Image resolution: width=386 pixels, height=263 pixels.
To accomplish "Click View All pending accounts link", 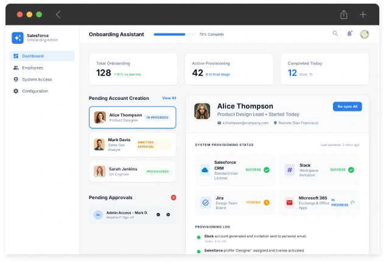I will [169, 98].
